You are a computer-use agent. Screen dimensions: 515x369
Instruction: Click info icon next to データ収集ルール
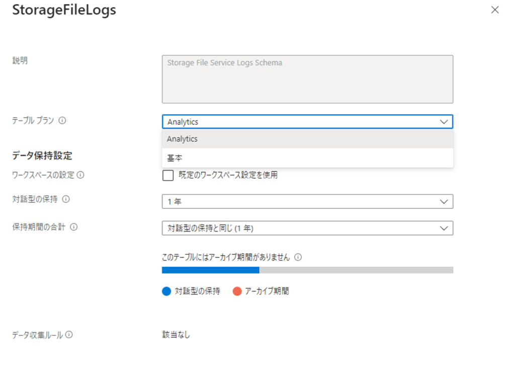click(x=69, y=335)
